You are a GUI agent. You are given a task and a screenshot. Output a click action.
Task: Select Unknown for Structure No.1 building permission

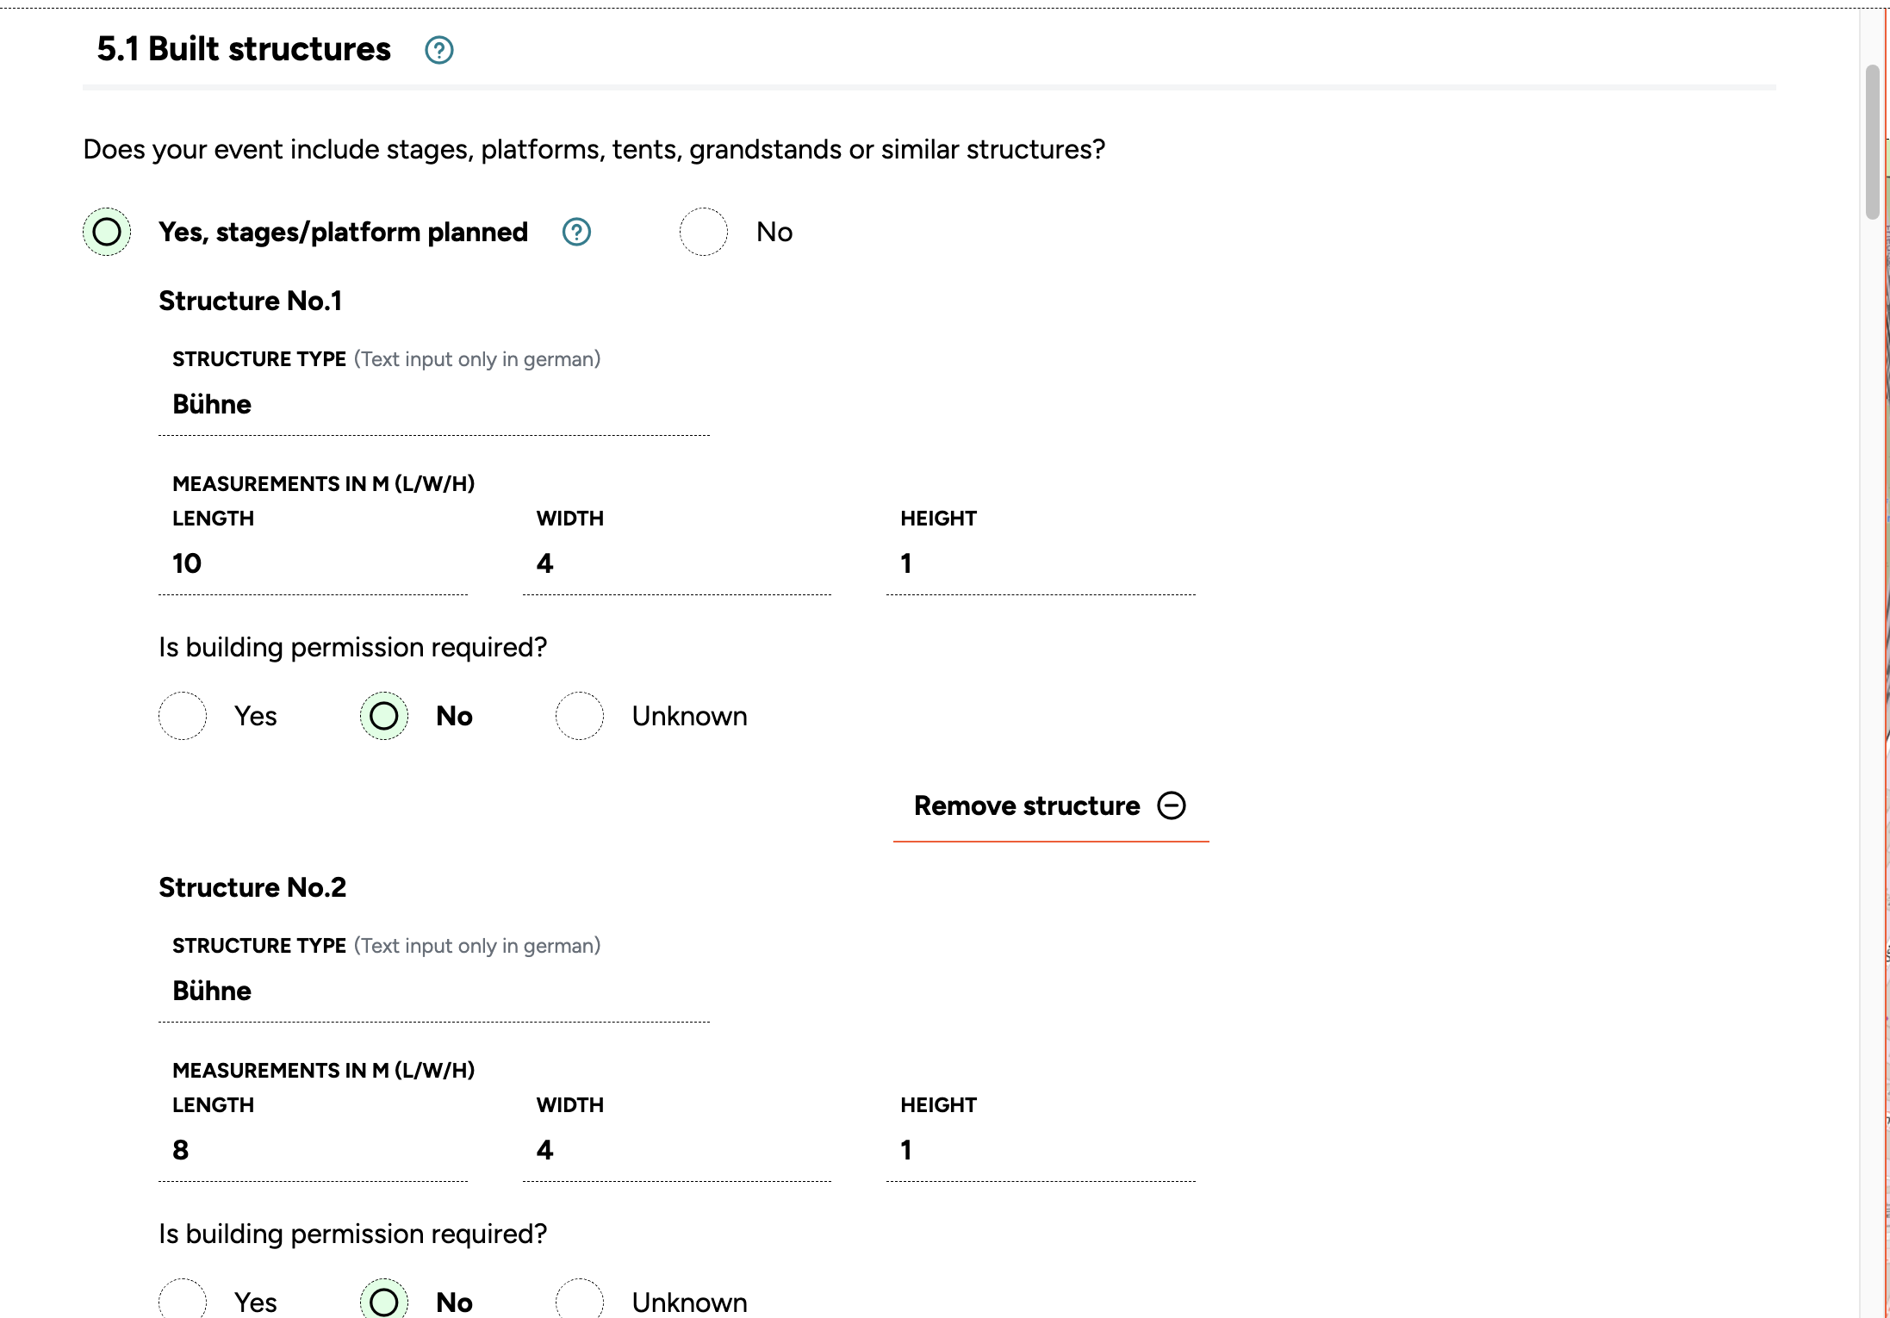coord(580,716)
